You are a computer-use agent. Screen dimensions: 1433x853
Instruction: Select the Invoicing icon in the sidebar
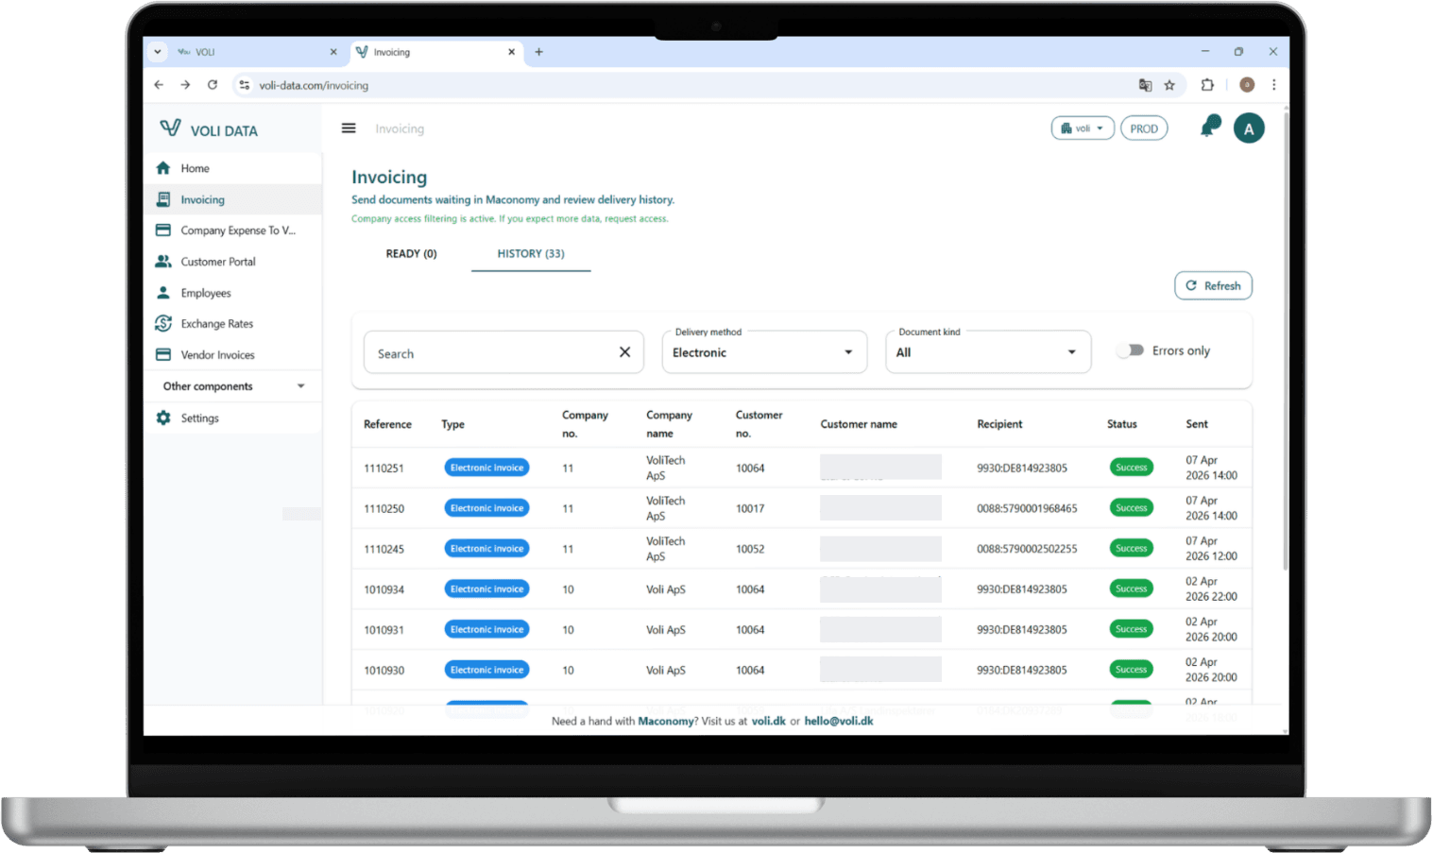coord(163,199)
